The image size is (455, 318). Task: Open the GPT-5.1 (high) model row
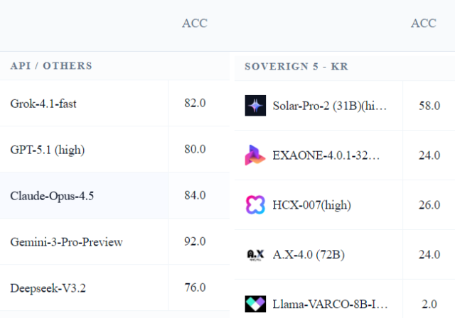click(x=48, y=149)
